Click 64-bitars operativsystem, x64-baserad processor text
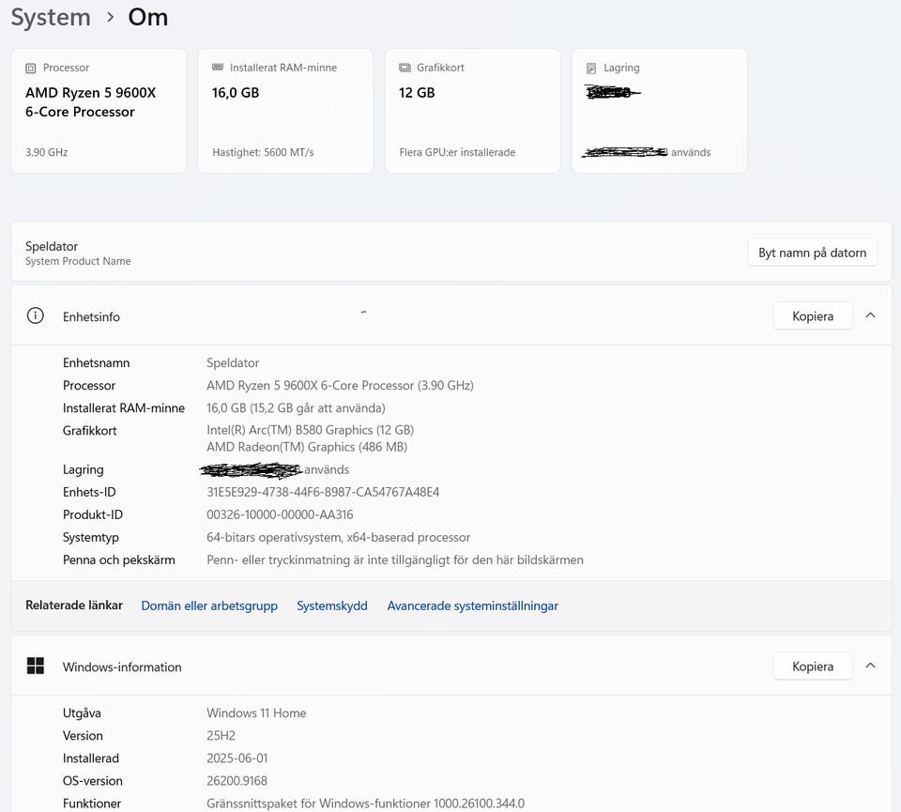 [339, 537]
